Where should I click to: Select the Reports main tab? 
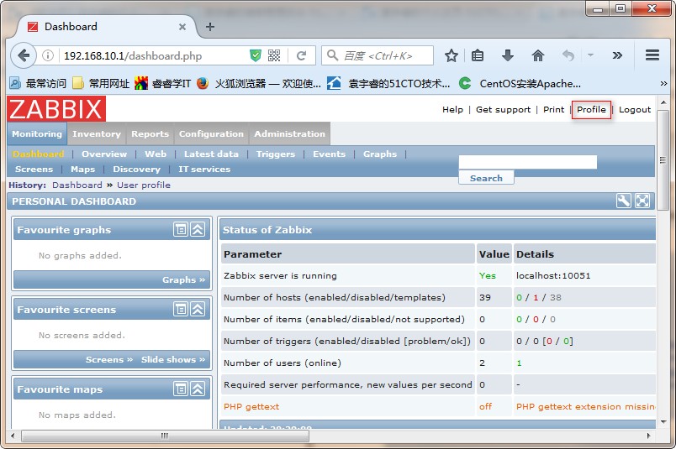[150, 134]
